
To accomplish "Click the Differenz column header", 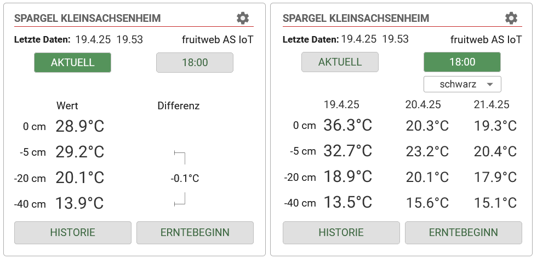I will click(179, 105).
